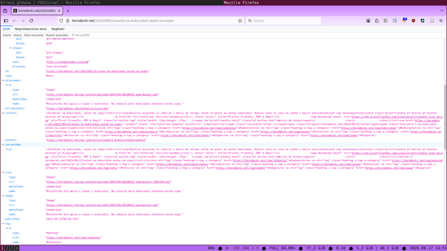Open the Firefox account icon
This screenshot has height=251, width=447.
[368, 20]
